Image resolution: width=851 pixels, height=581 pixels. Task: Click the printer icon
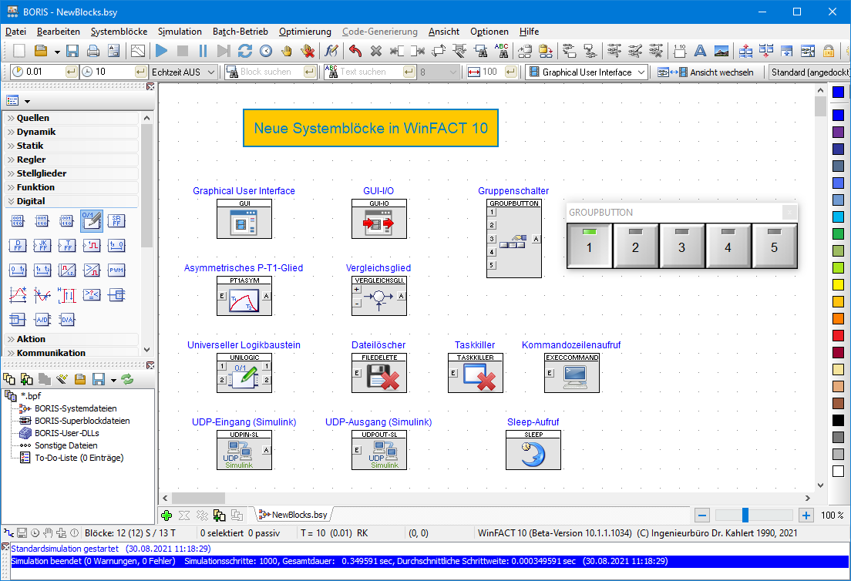point(93,51)
